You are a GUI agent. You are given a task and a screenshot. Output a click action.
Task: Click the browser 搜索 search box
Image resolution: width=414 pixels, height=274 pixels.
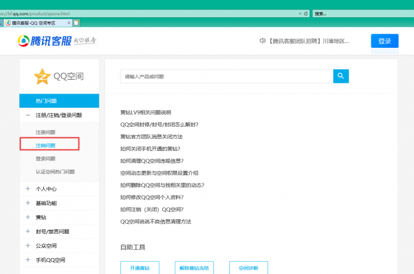point(363,14)
